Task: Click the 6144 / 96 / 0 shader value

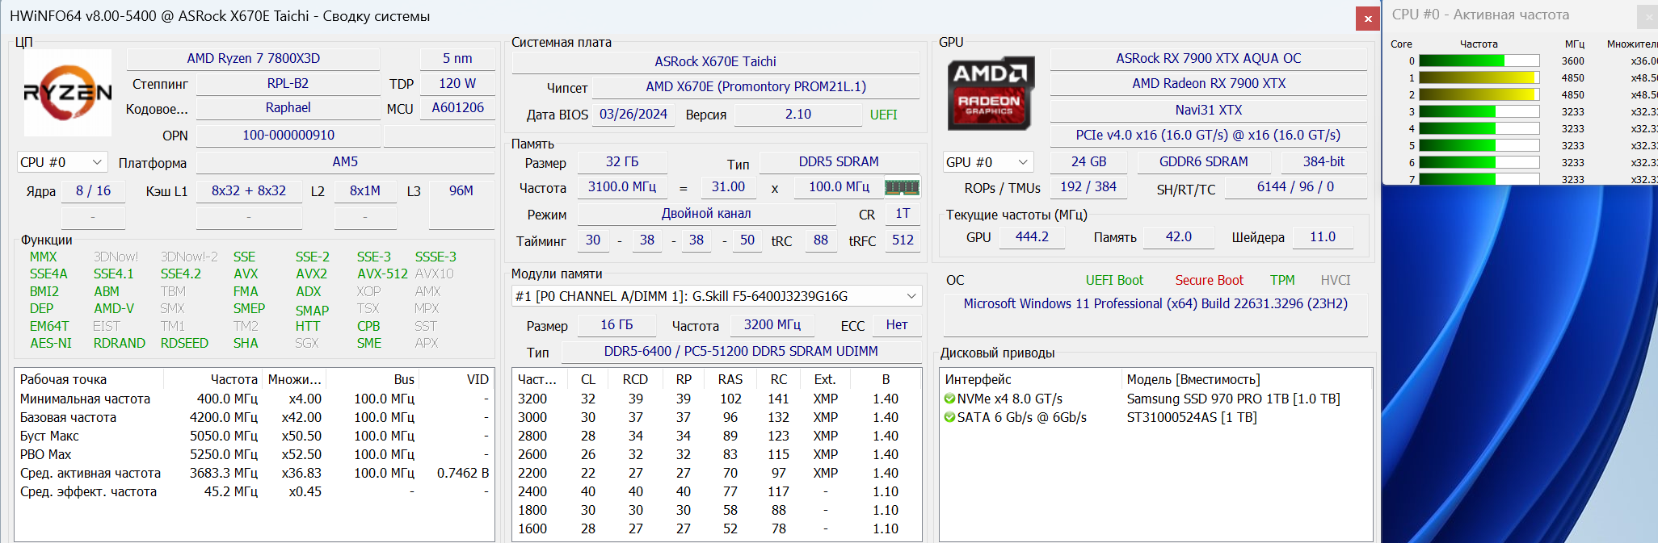Action: click(x=1295, y=186)
